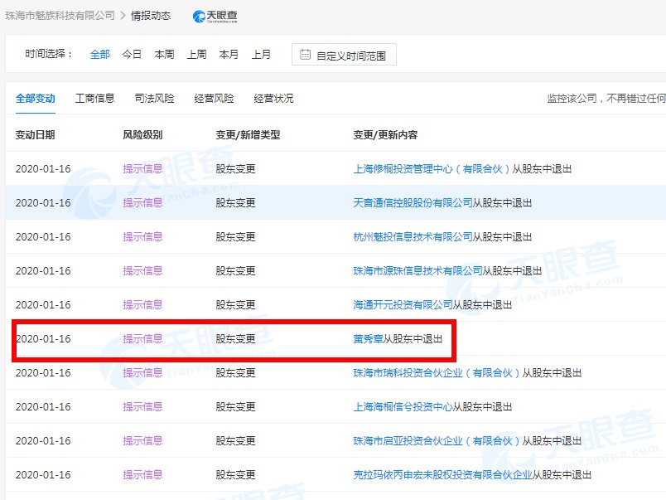Click 股东变更 in 克拉玛依丙申宏未 row
666x500 pixels.
tap(235, 475)
